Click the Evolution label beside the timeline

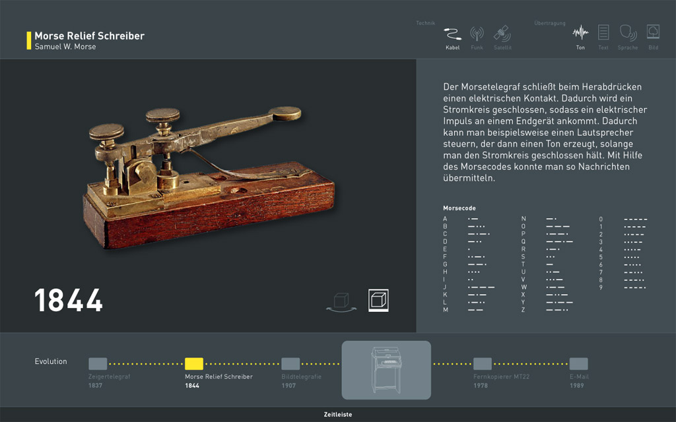51,361
